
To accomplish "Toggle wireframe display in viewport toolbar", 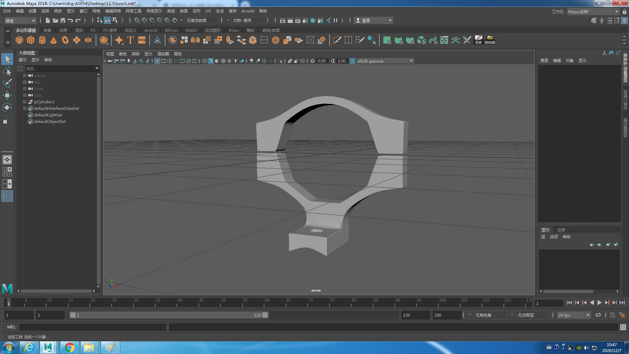I will (x=204, y=61).
